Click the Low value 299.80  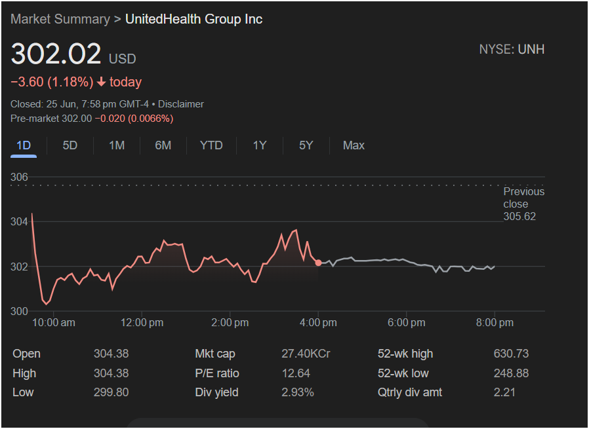click(112, 392)
